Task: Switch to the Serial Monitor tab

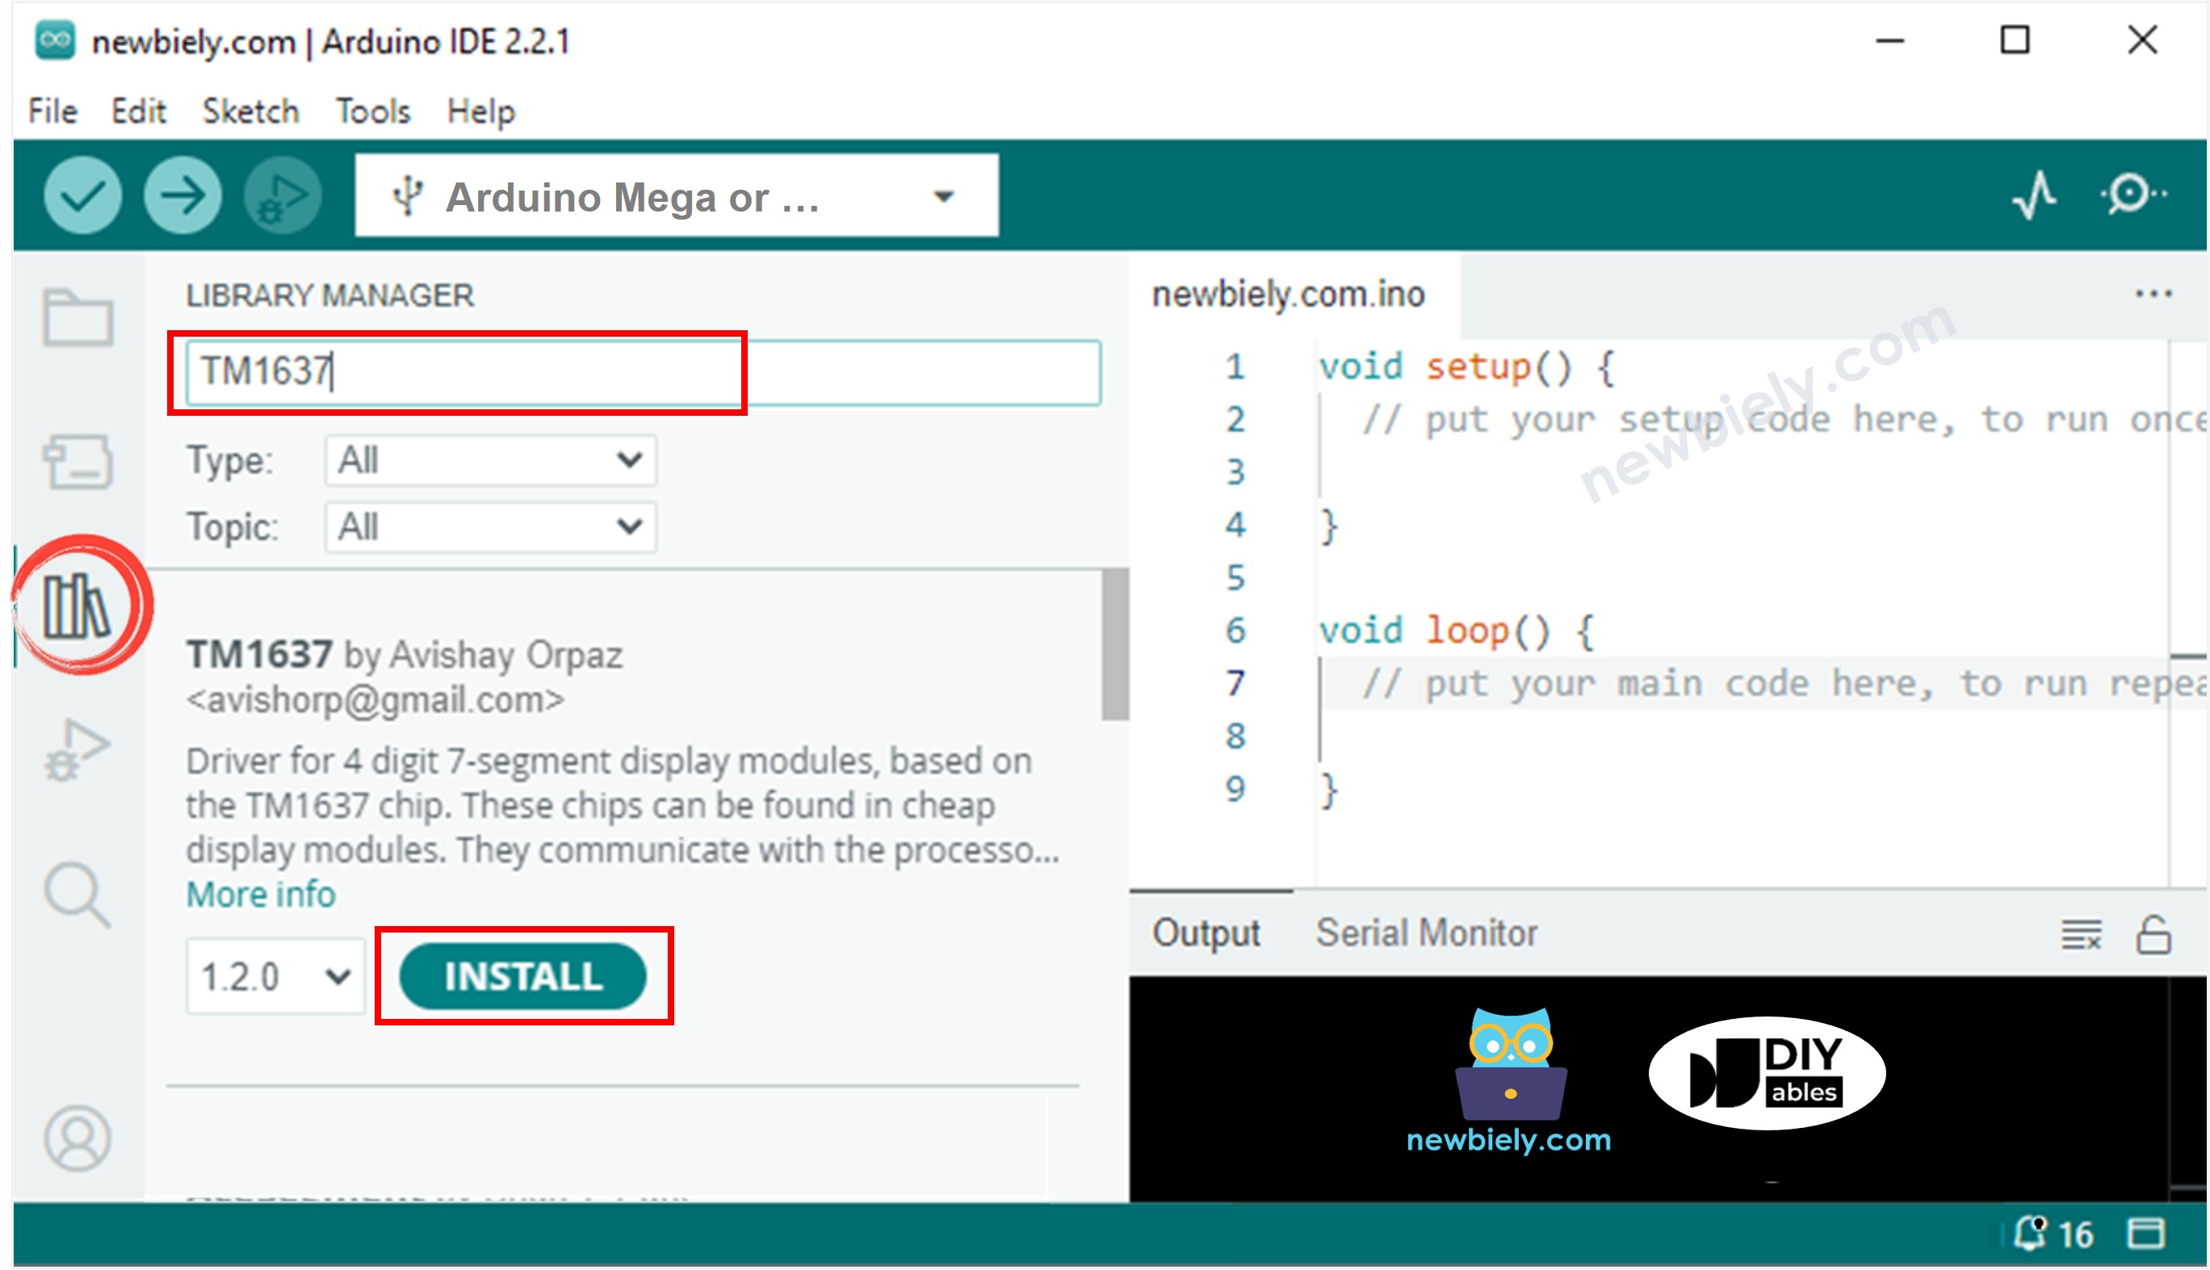Action: [x=1426, y=932]
